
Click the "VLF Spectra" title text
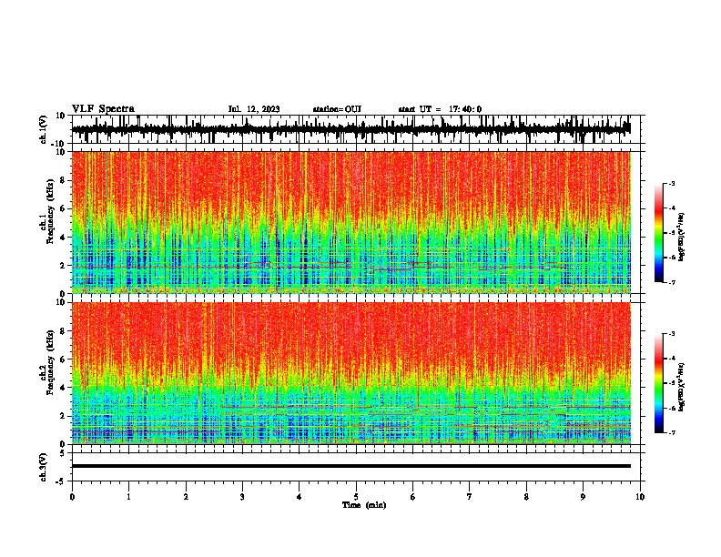(x=103, y=108)
